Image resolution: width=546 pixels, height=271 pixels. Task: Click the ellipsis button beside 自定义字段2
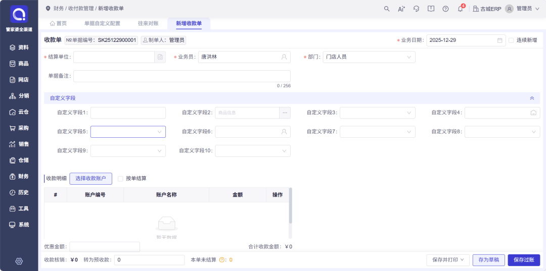click(x=285, y=113)
